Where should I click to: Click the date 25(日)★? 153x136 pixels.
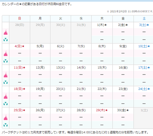click(19, 110)
